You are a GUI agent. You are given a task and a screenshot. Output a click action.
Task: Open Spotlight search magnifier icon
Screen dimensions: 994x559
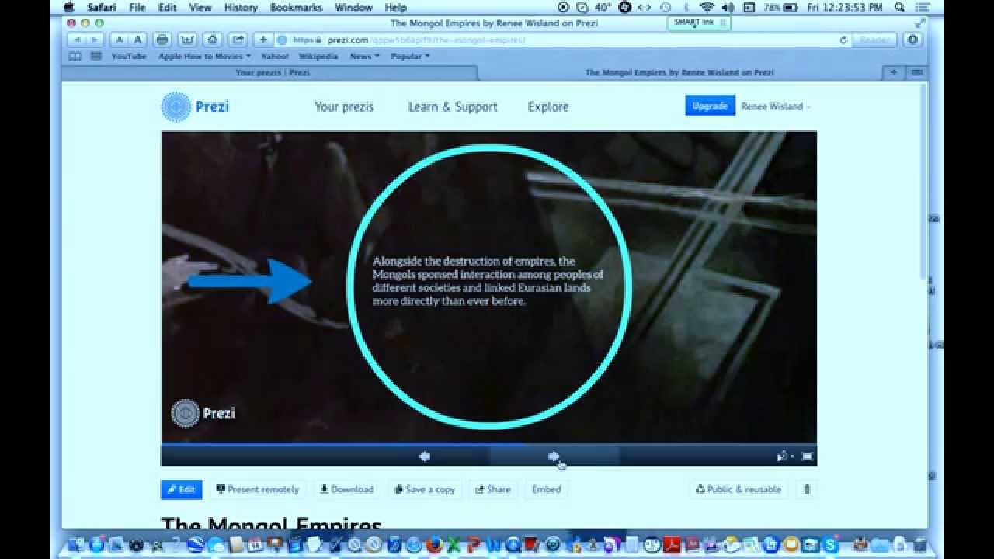pyautogui.click(x=898, y=7)
